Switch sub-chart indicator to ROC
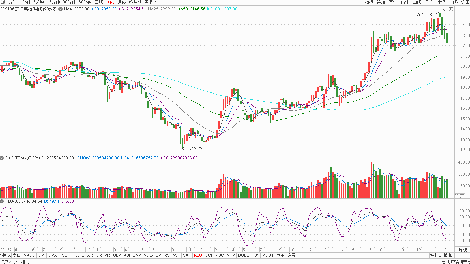The width and height of the screenshot is (470, 264). pos(219,255)
